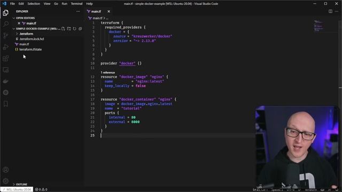Refresh the explorer file tree
Screen dimensions: 342x192
point(75,28)
